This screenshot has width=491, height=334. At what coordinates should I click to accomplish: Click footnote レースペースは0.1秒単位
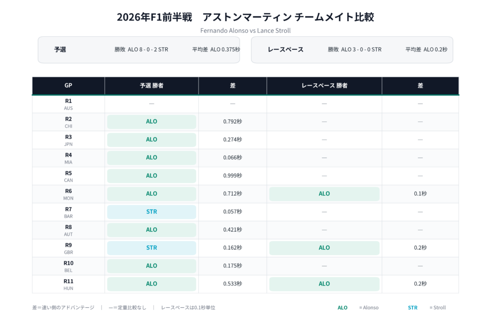click(x=188, y=308)
